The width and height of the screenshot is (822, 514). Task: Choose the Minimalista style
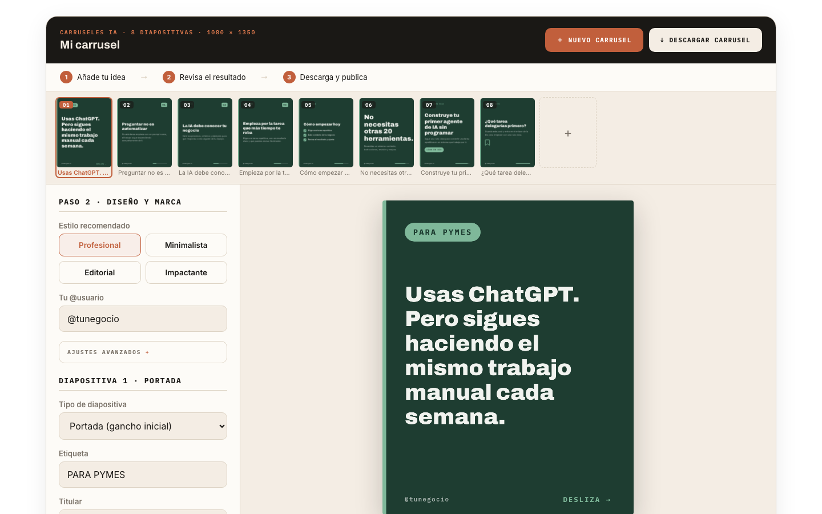coord(186,245)
